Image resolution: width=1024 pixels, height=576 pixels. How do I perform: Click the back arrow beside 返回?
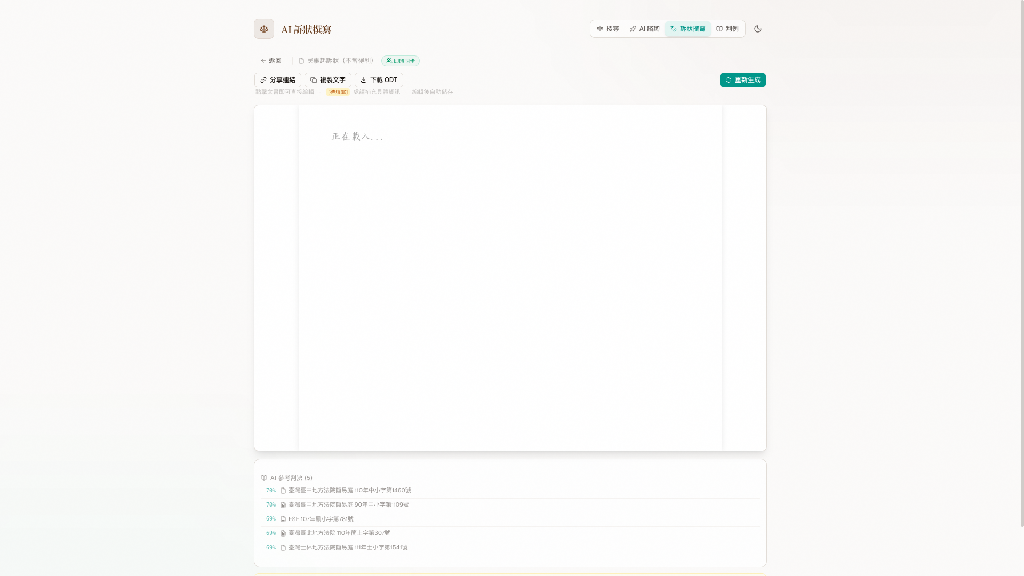coord(263,61)
